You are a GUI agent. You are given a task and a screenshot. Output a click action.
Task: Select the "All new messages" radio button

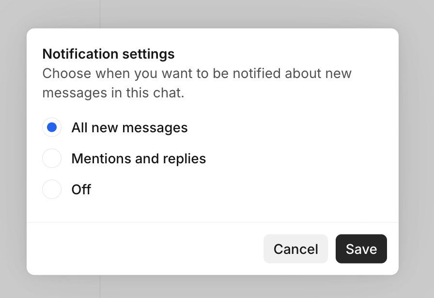(x=52, y=127)
